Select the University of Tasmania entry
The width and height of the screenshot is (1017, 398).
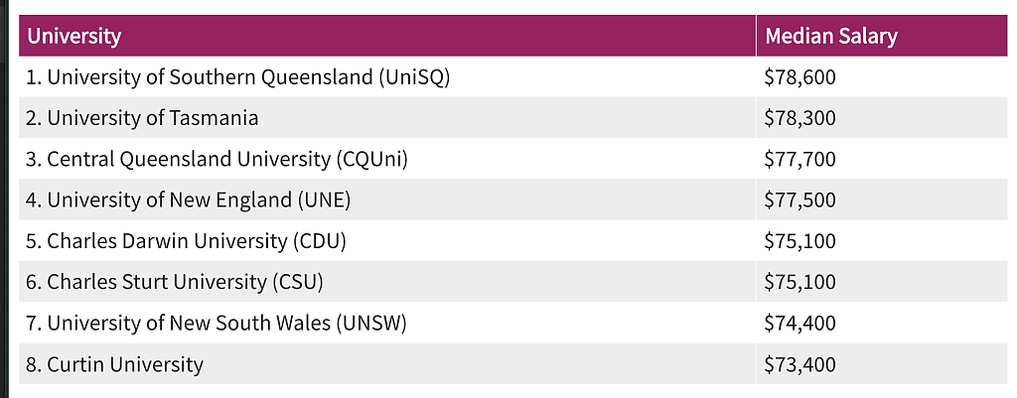[x=142, y=118]
